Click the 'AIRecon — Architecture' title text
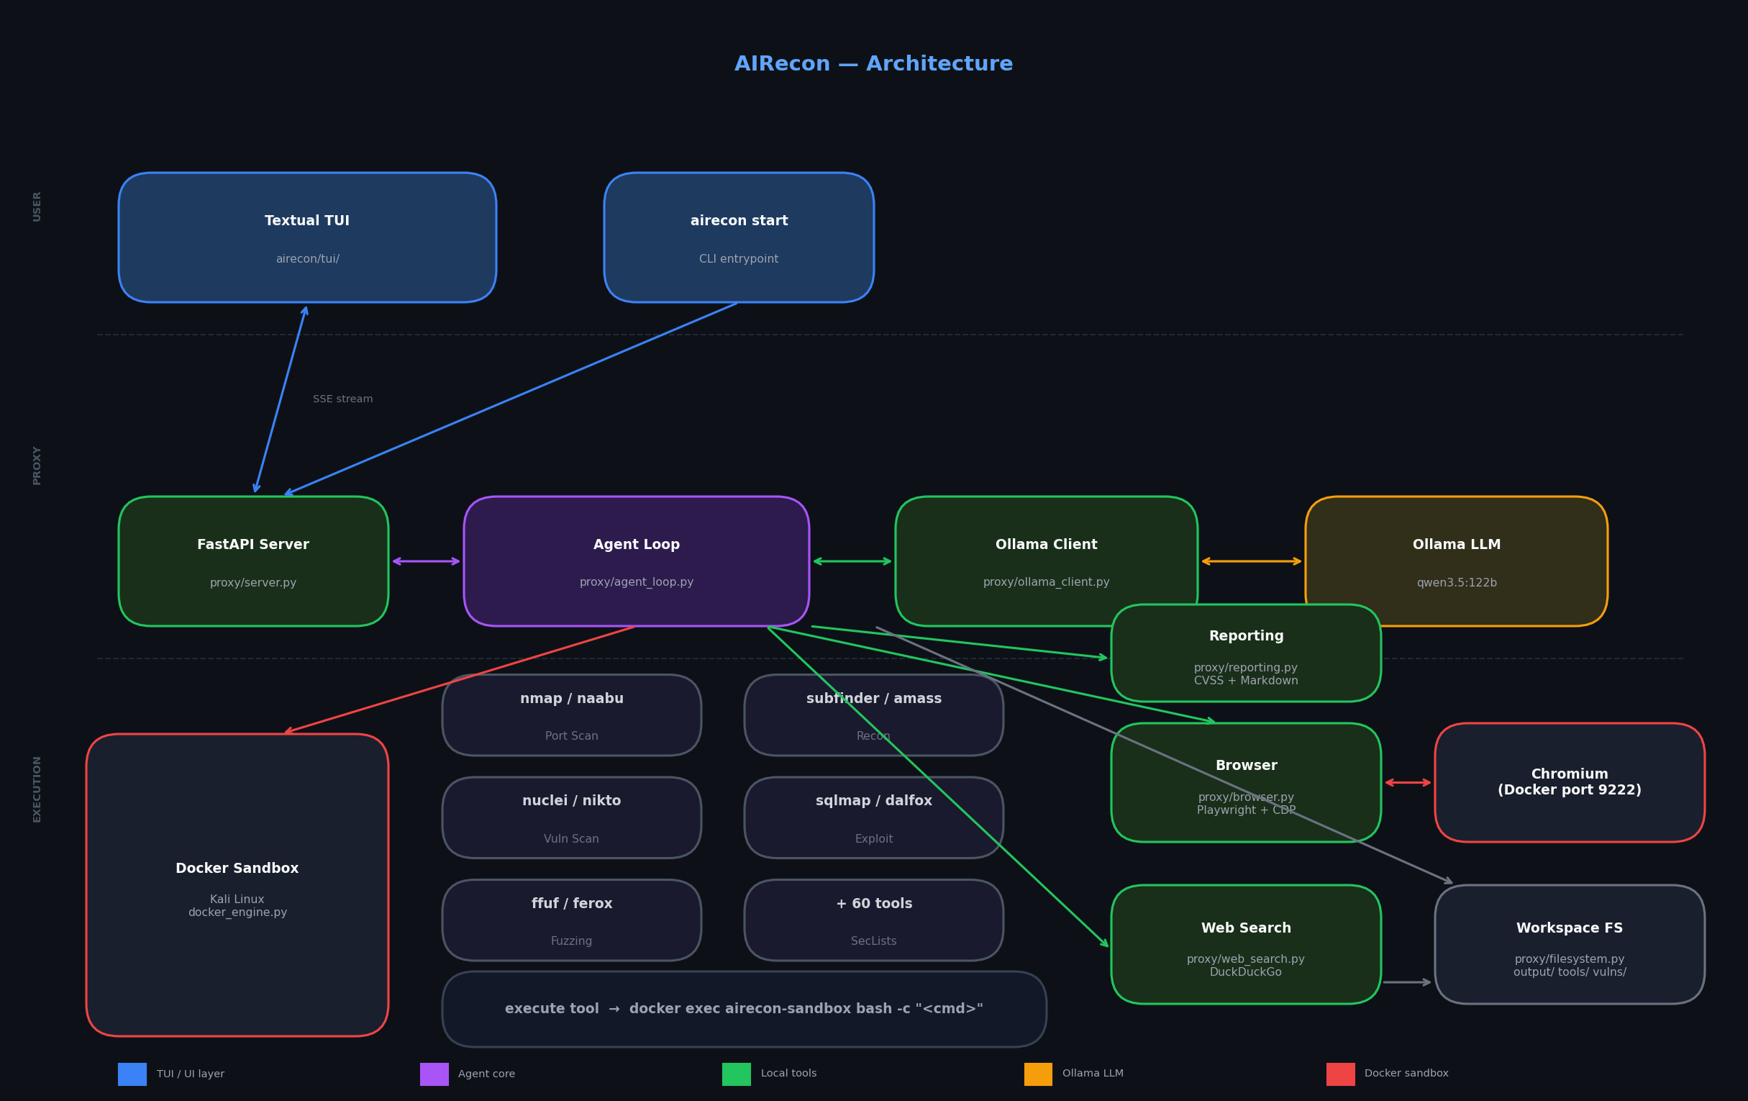The image size is (1748, 1101). pos(873,64)
